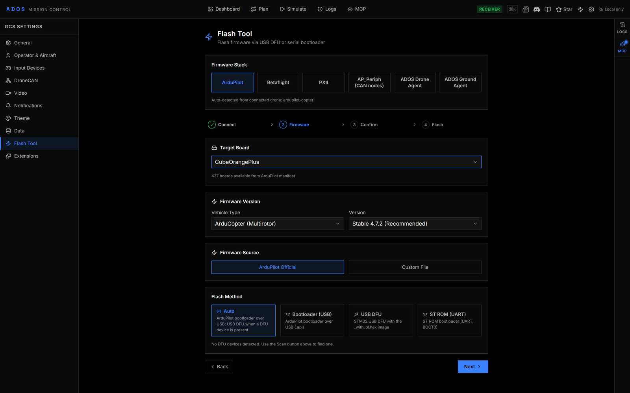Click the lightning bolt icon in header

pyautogui.click(x=580, y=9)
